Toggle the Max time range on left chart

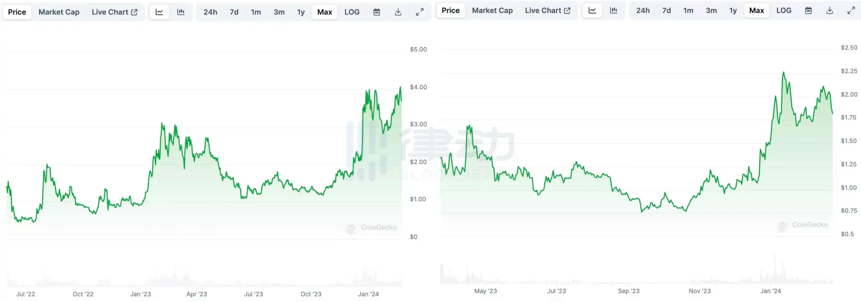324,12
